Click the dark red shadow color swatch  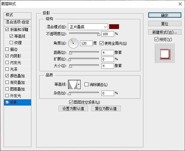point(114,27)
